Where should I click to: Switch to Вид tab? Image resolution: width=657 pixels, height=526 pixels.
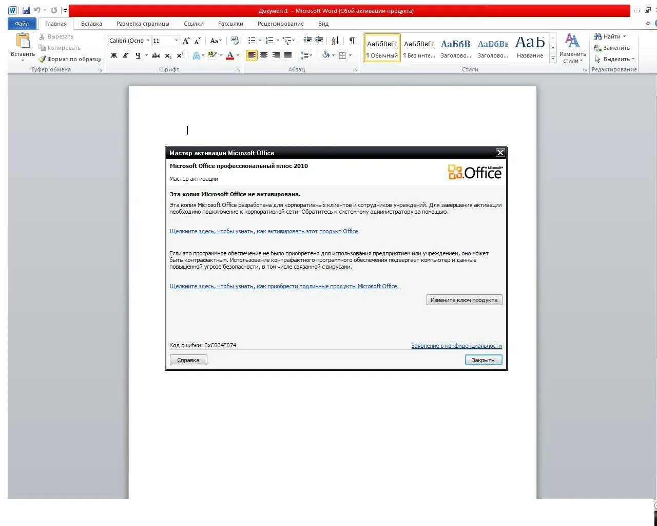click(x=323, y=24)
